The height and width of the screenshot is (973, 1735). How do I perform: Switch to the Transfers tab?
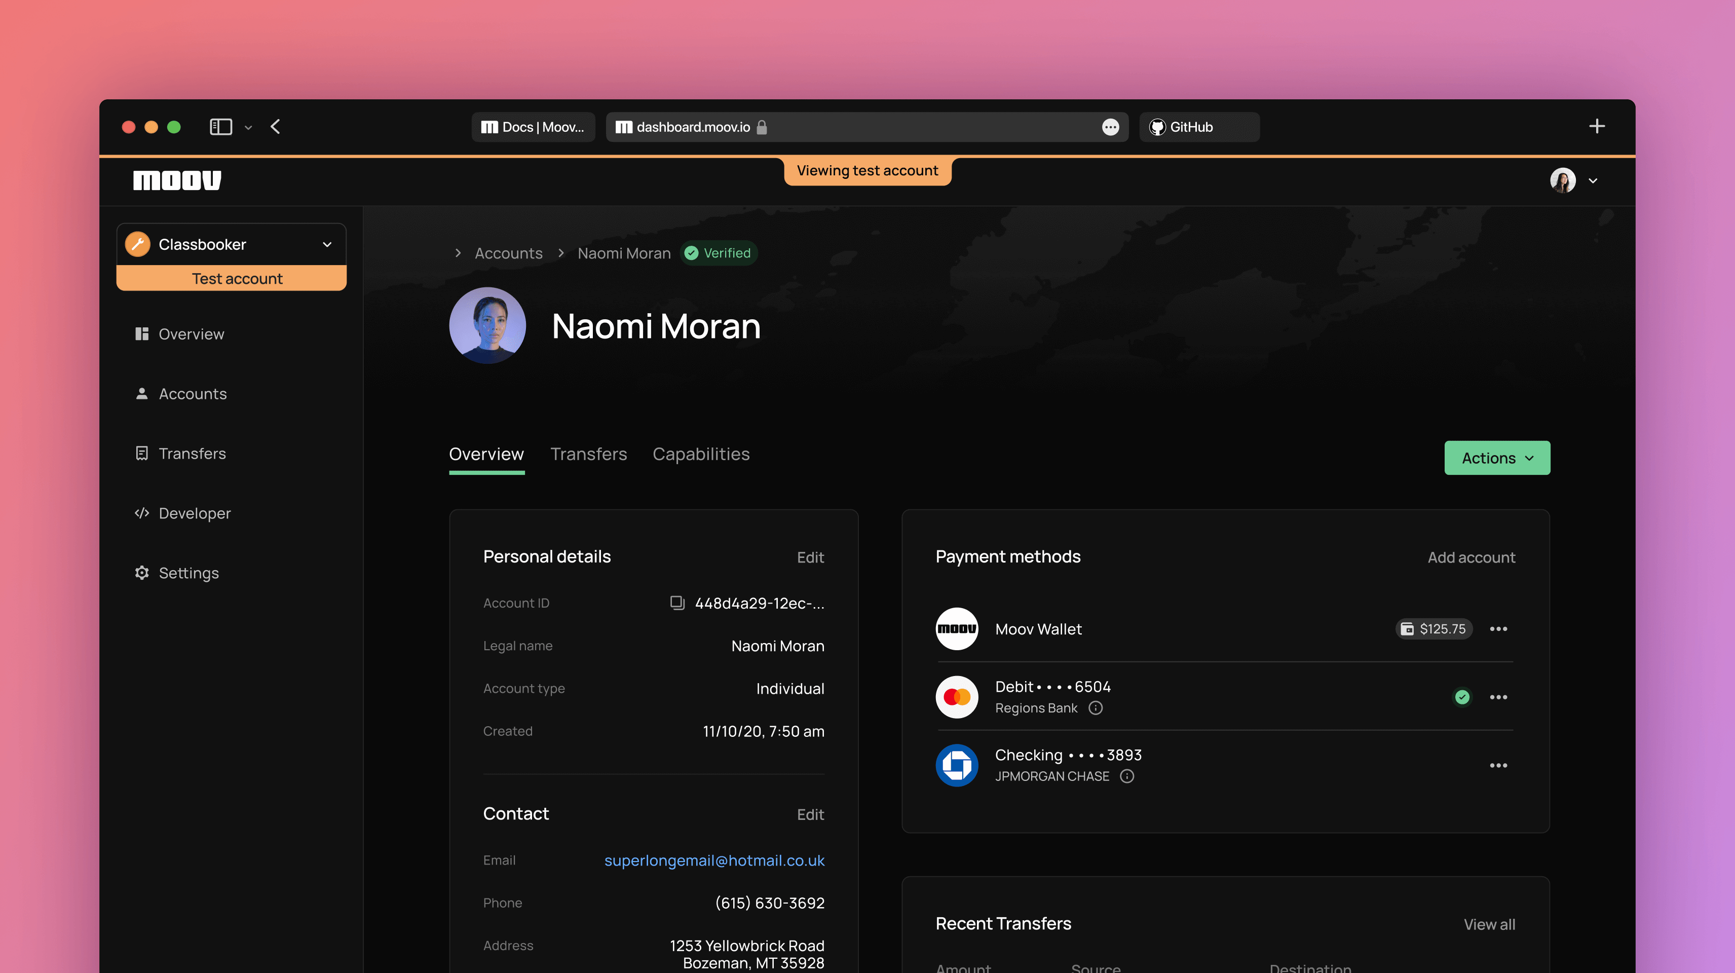pyautogui.click(x=589, y=454)
